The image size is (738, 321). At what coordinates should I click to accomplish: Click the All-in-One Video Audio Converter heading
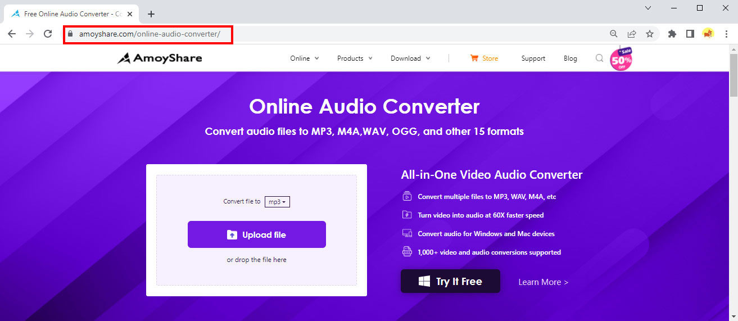pyautogui.click(x=492, y=175)
